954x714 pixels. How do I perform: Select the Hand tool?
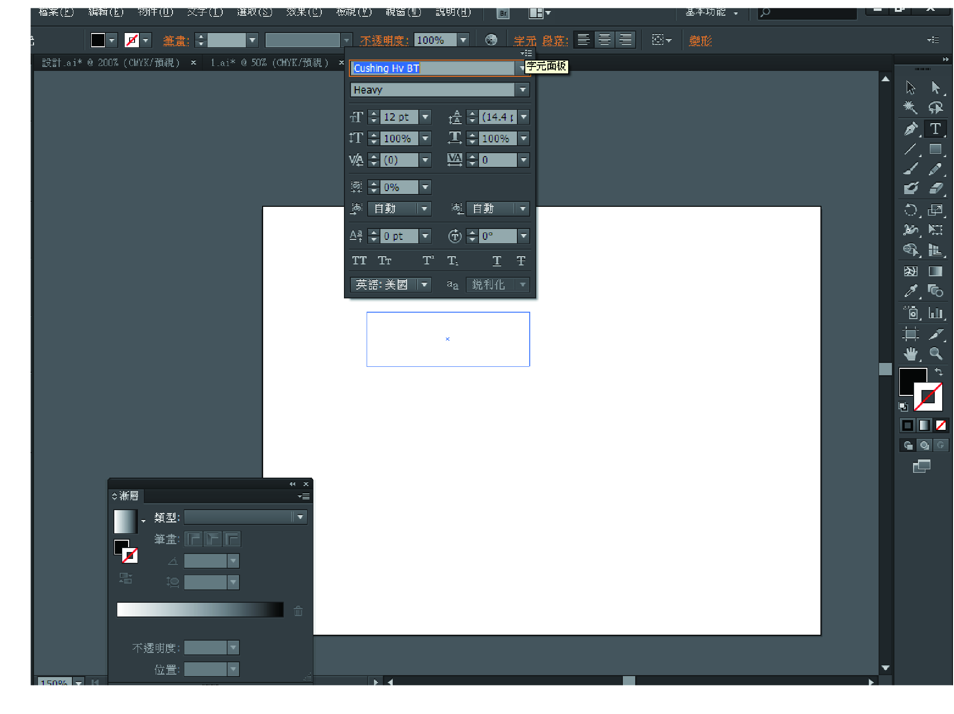coord(911,354)
